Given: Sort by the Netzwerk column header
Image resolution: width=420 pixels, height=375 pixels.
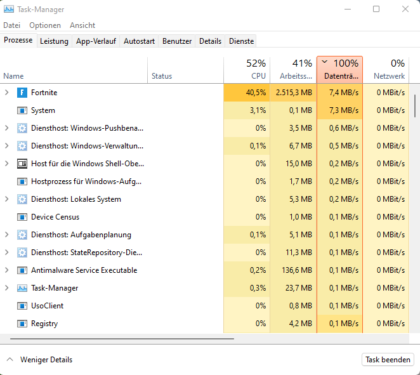Looking at the screenshot, I should coord(386,70).
